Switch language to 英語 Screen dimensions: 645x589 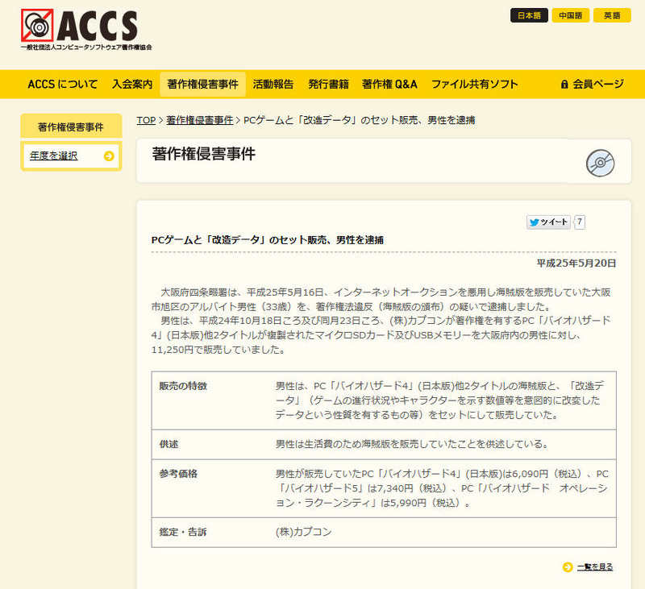tap(612, 15)
